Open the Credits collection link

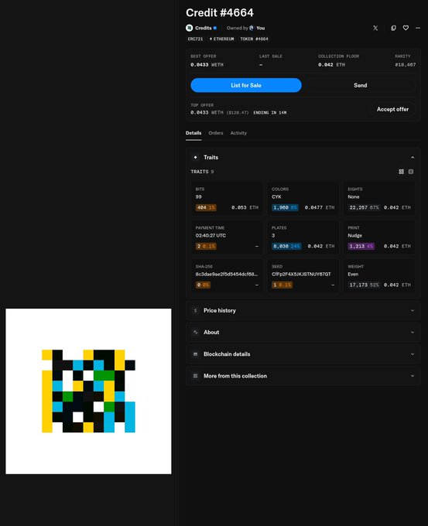click(204, 28)
